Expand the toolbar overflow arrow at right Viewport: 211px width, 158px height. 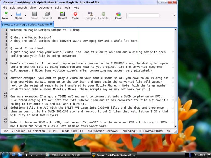[174, 15]
